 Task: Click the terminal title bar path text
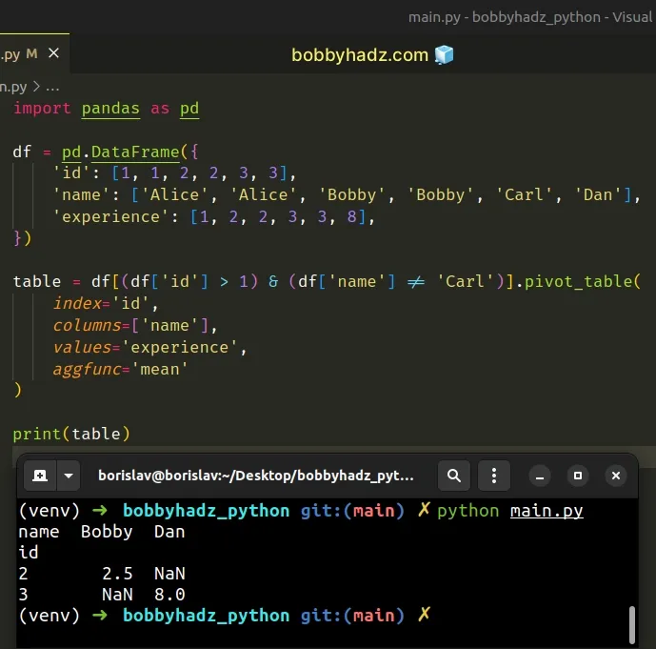pyautogui.click(x=256, y=475)
